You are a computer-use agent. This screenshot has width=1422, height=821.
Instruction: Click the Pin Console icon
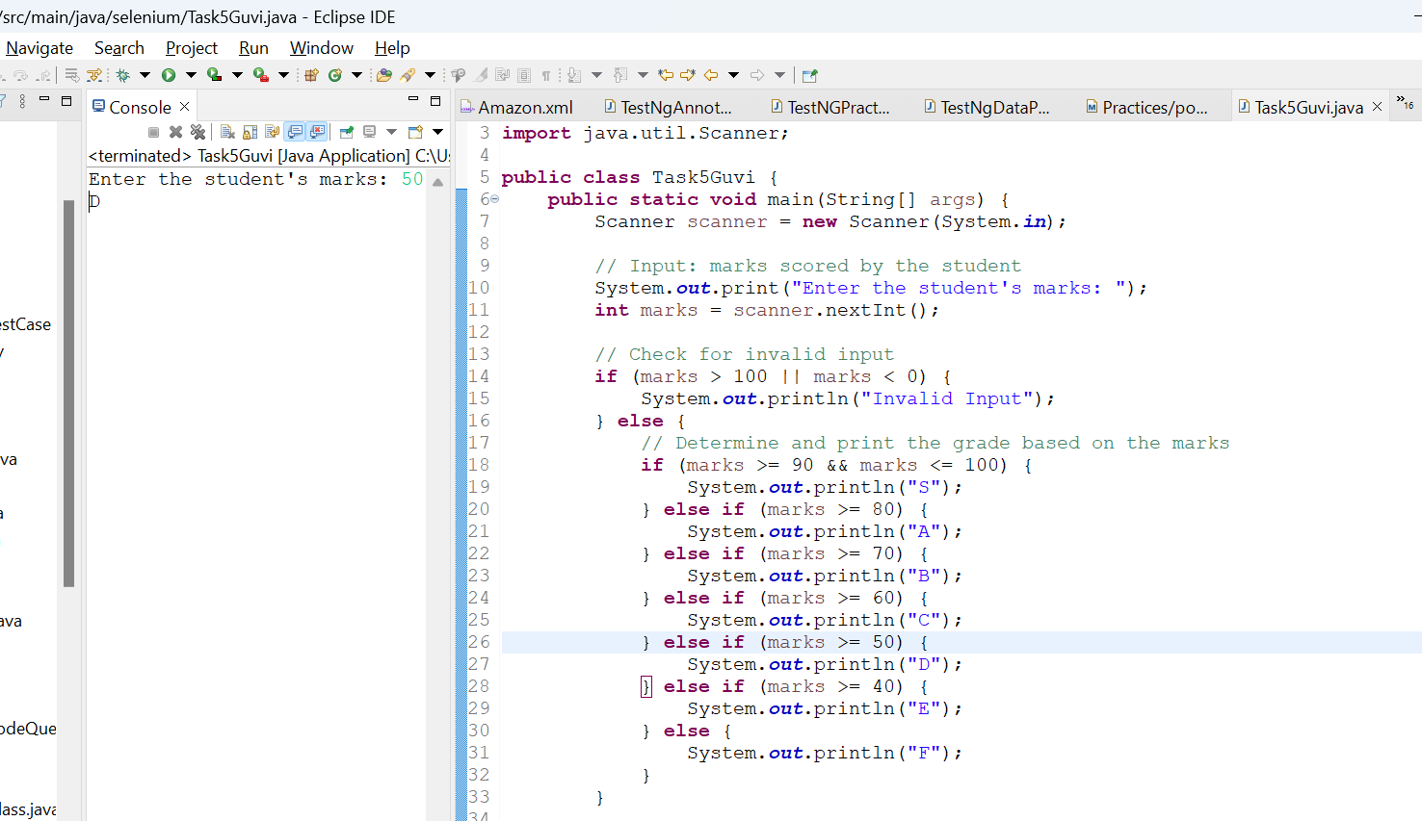coord(346,132)
